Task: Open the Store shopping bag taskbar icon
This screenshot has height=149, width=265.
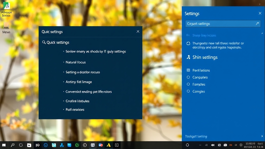Action: click(29, 145)
